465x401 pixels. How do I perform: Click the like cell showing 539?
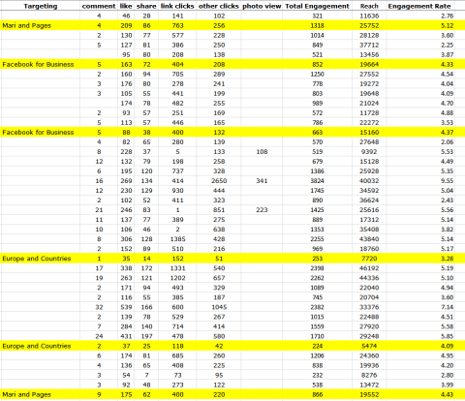(x=126, y=307)
